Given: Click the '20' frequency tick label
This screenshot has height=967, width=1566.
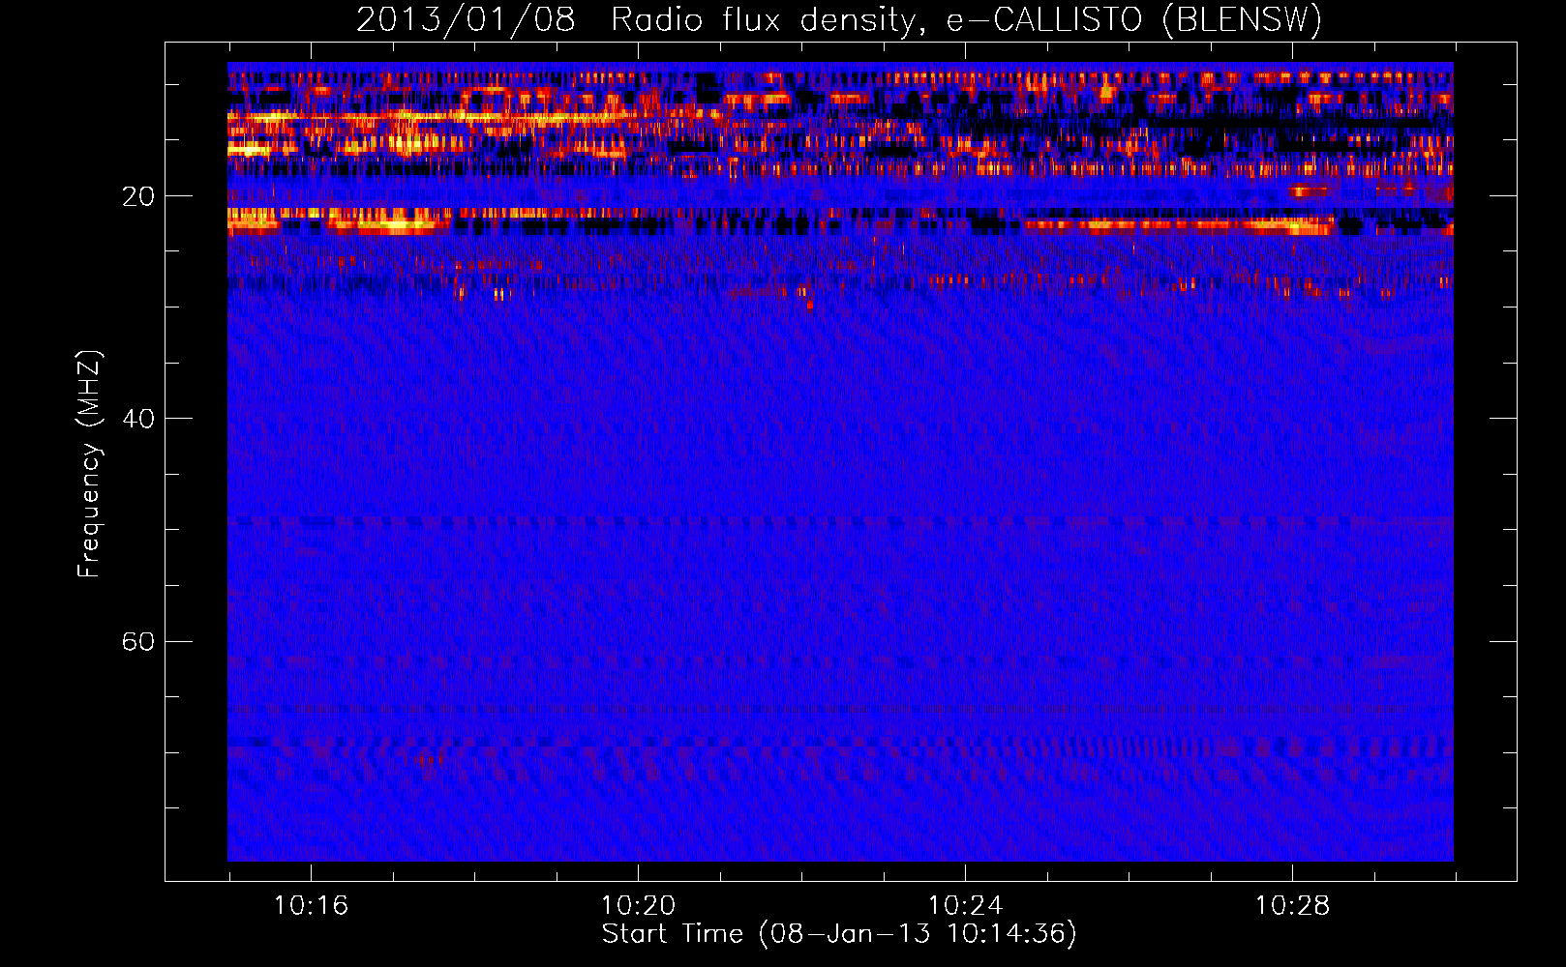Looking at the screenshot, I should (x=137, y=196).
